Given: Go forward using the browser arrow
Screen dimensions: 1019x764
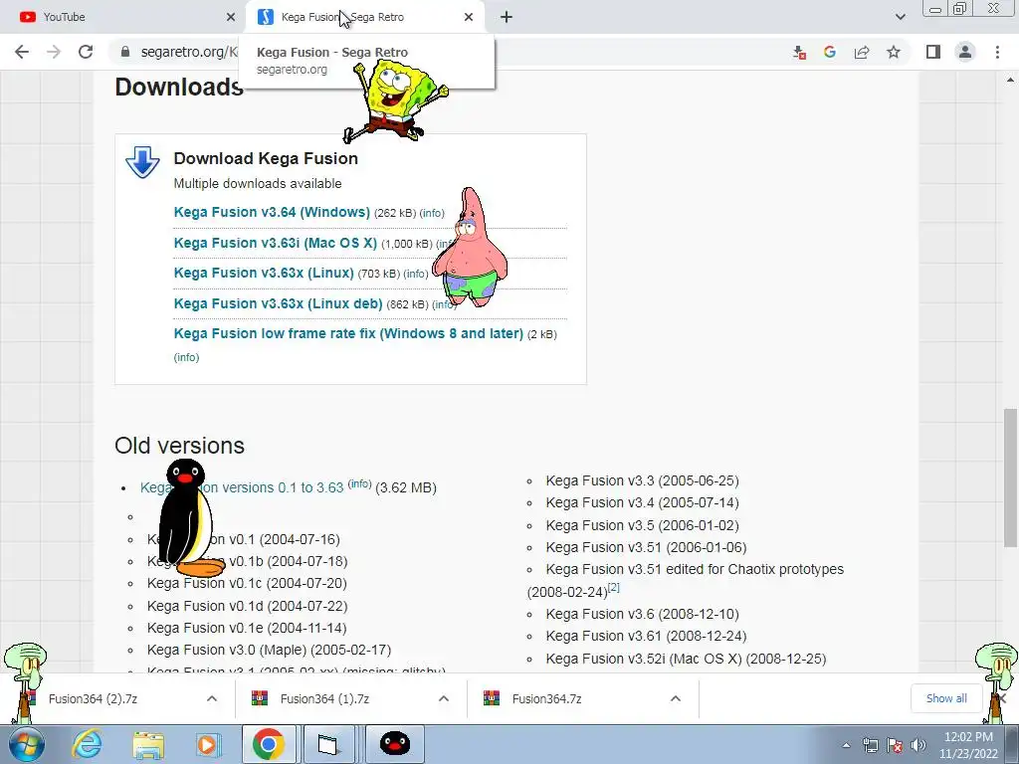Looking at the screenshot, I should point(54,52).
